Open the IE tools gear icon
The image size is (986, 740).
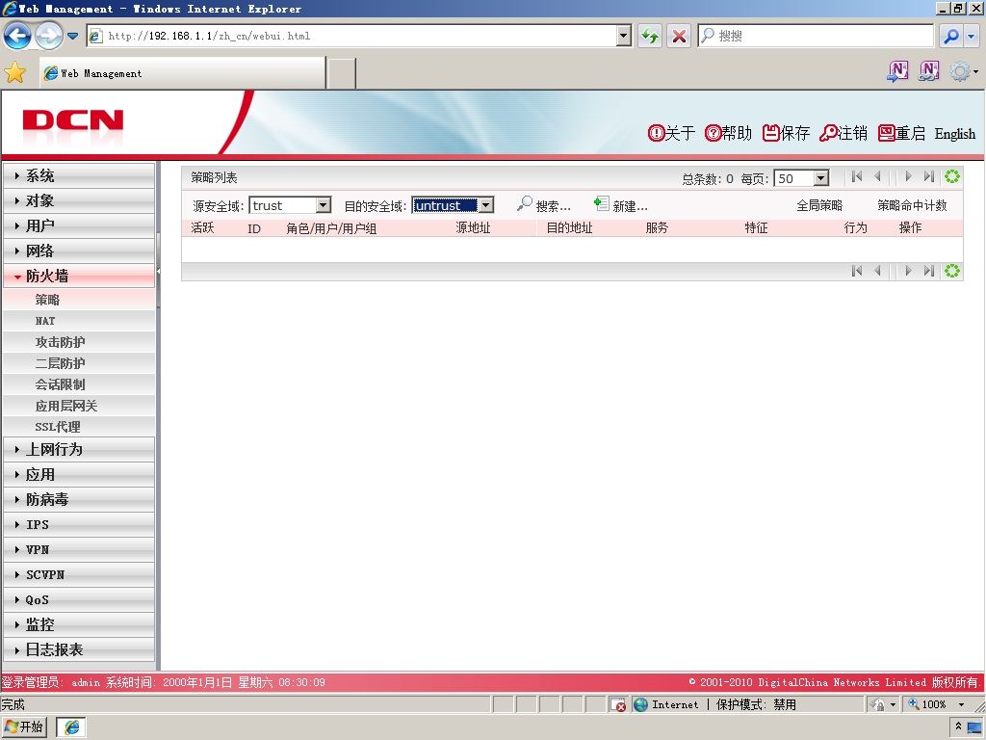(x=960, y=71)
